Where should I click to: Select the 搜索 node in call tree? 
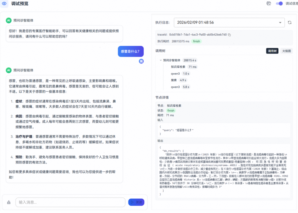pyautogui.click(x=174, y=80)
